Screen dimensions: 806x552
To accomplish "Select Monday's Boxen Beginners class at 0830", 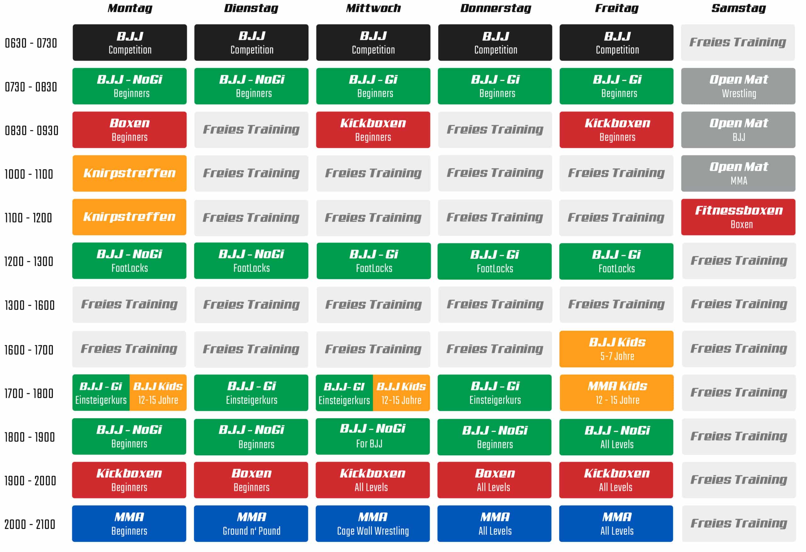I will coord(129,130).
